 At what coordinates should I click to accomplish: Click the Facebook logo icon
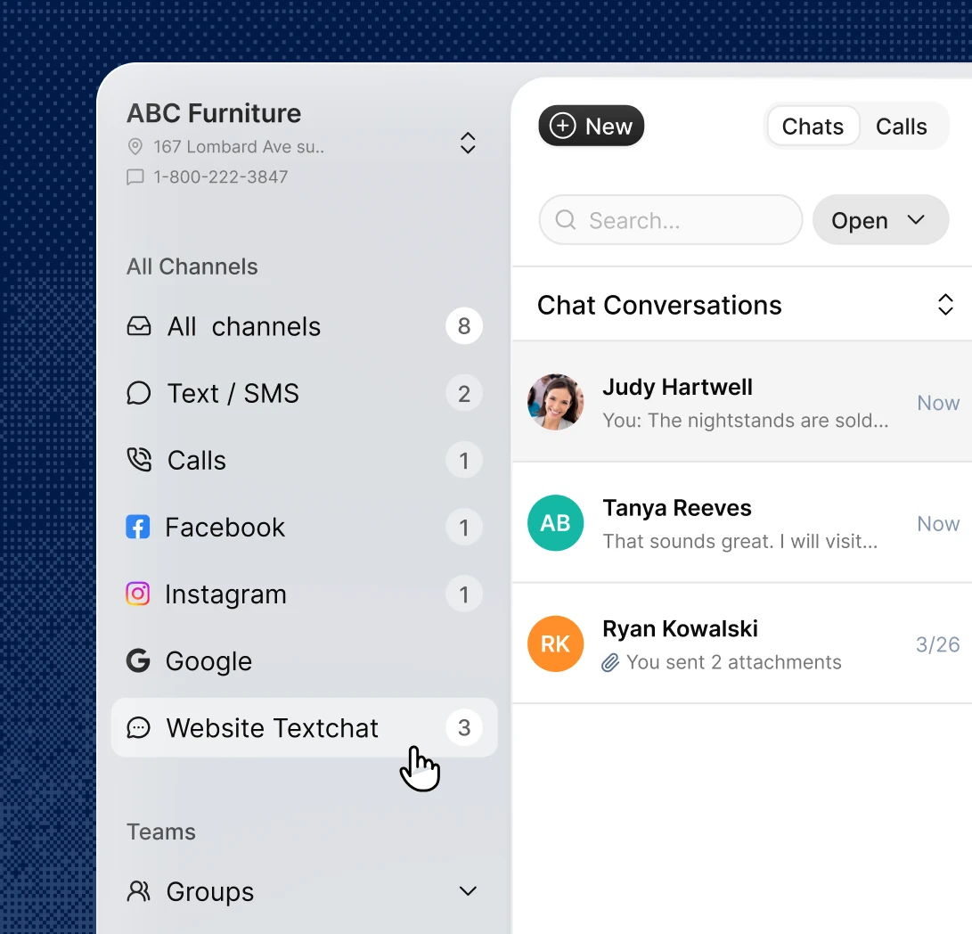137,528
